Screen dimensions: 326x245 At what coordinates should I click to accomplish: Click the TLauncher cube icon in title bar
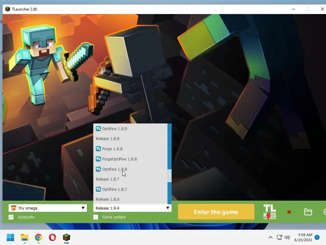[8, 9]
